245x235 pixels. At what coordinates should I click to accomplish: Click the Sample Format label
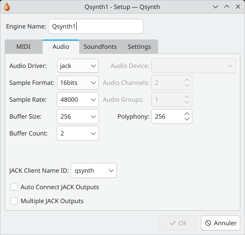tap(32, 83)
